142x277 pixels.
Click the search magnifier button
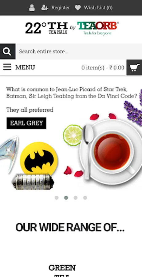click(x=8, y=51)
